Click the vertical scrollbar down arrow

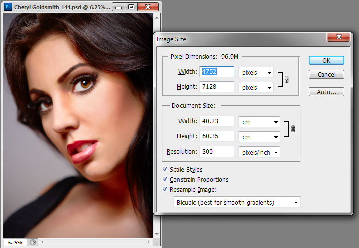click(x=157, y=234)
